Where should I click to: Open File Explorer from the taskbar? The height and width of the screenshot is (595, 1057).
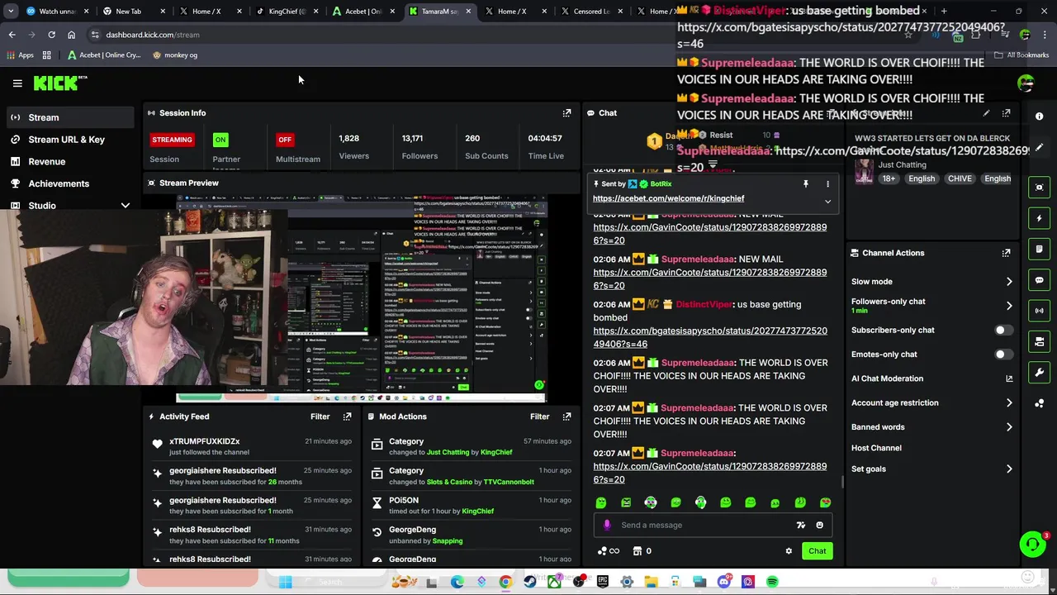pyautogui.click(x=651, y=582)
